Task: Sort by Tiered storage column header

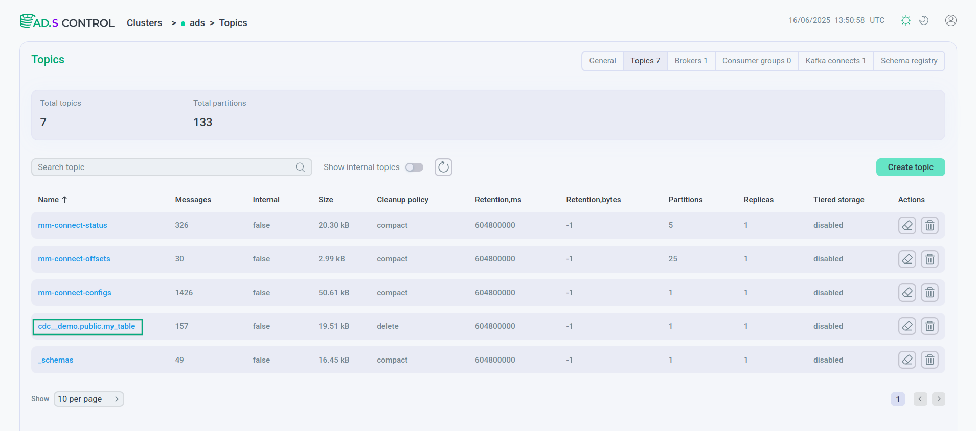Action: (839, 200)
